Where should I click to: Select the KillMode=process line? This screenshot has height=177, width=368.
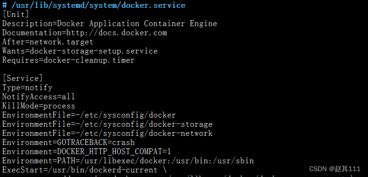tap(39, 106)
